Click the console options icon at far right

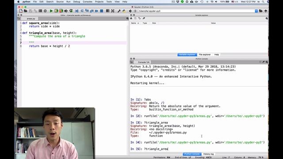coord(267,62)
